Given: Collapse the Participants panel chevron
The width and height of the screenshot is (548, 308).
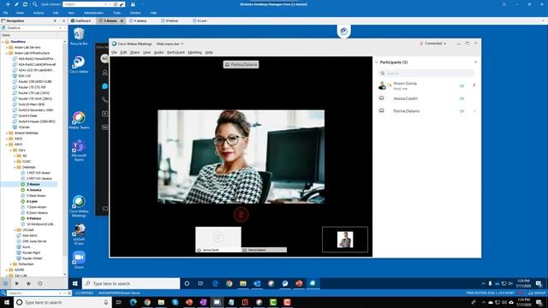Looking at the screenshot, I should [377, 62].
